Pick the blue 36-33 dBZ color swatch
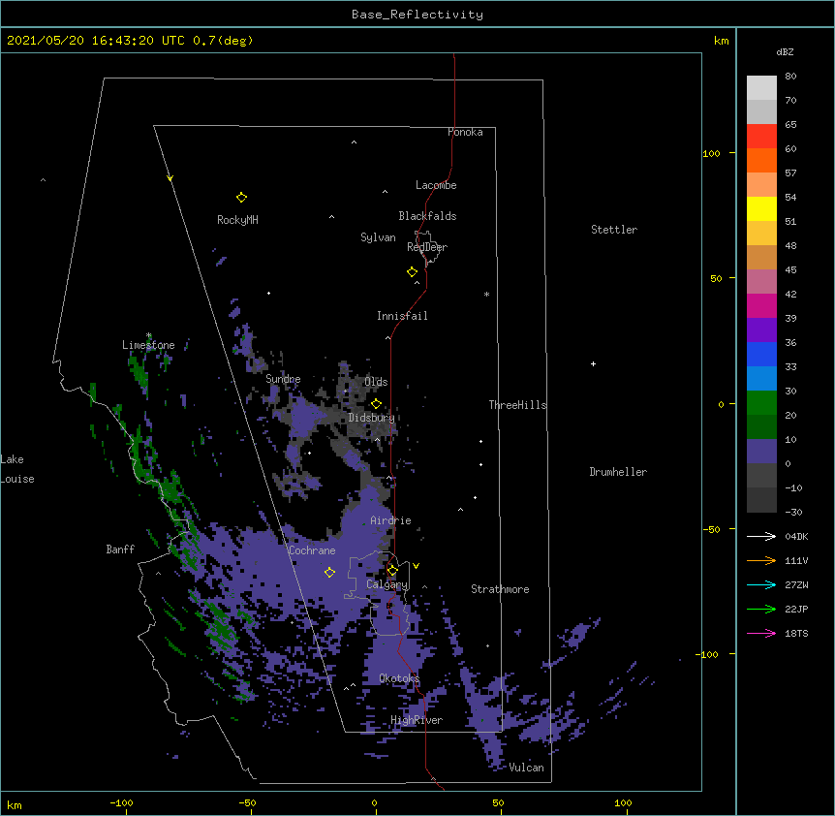The height and width of the screenshot is (816, 835). click(x=761, y=354)
